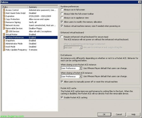Uncheck Allow users to manually power off

(x=62, y=81)
